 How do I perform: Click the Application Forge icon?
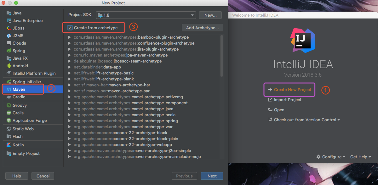[x=9, y=121]
